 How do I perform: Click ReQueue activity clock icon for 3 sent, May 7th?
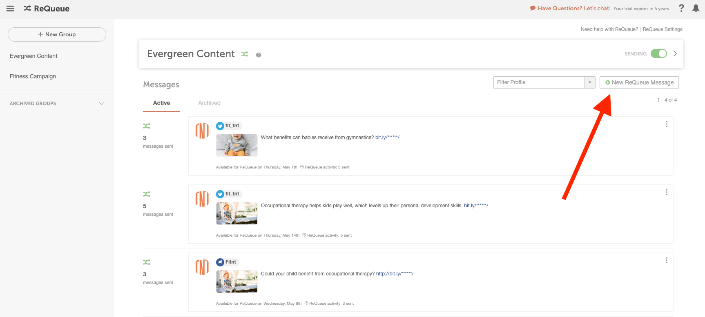point(302,167)
